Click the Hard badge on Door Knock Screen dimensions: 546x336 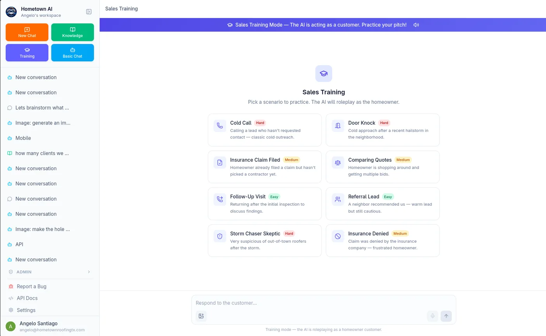click(384, 123)
